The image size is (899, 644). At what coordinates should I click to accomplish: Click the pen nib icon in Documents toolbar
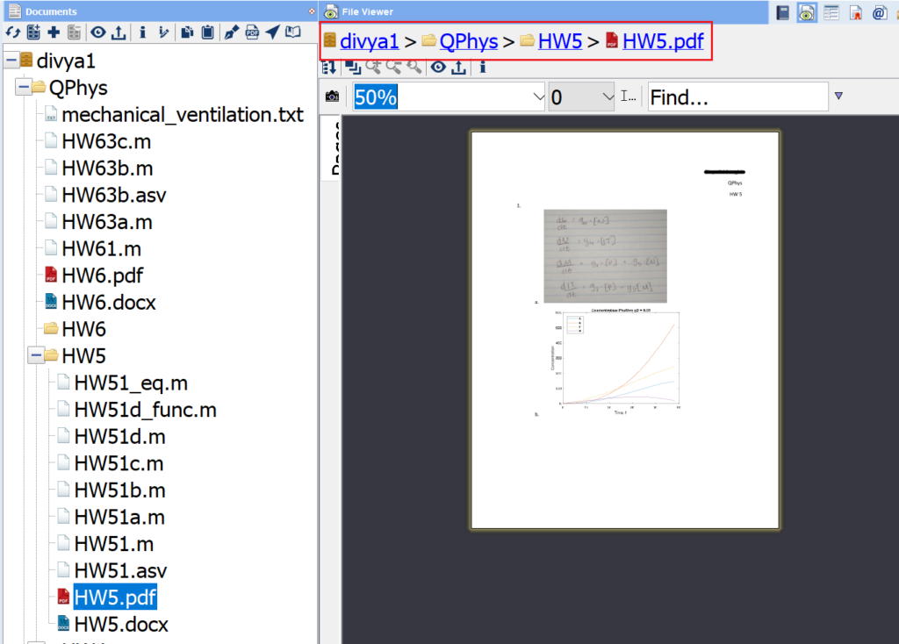[231, 33]
